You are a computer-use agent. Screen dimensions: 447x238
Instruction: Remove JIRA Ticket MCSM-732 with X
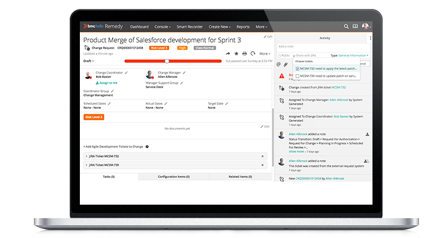(263, 156)
